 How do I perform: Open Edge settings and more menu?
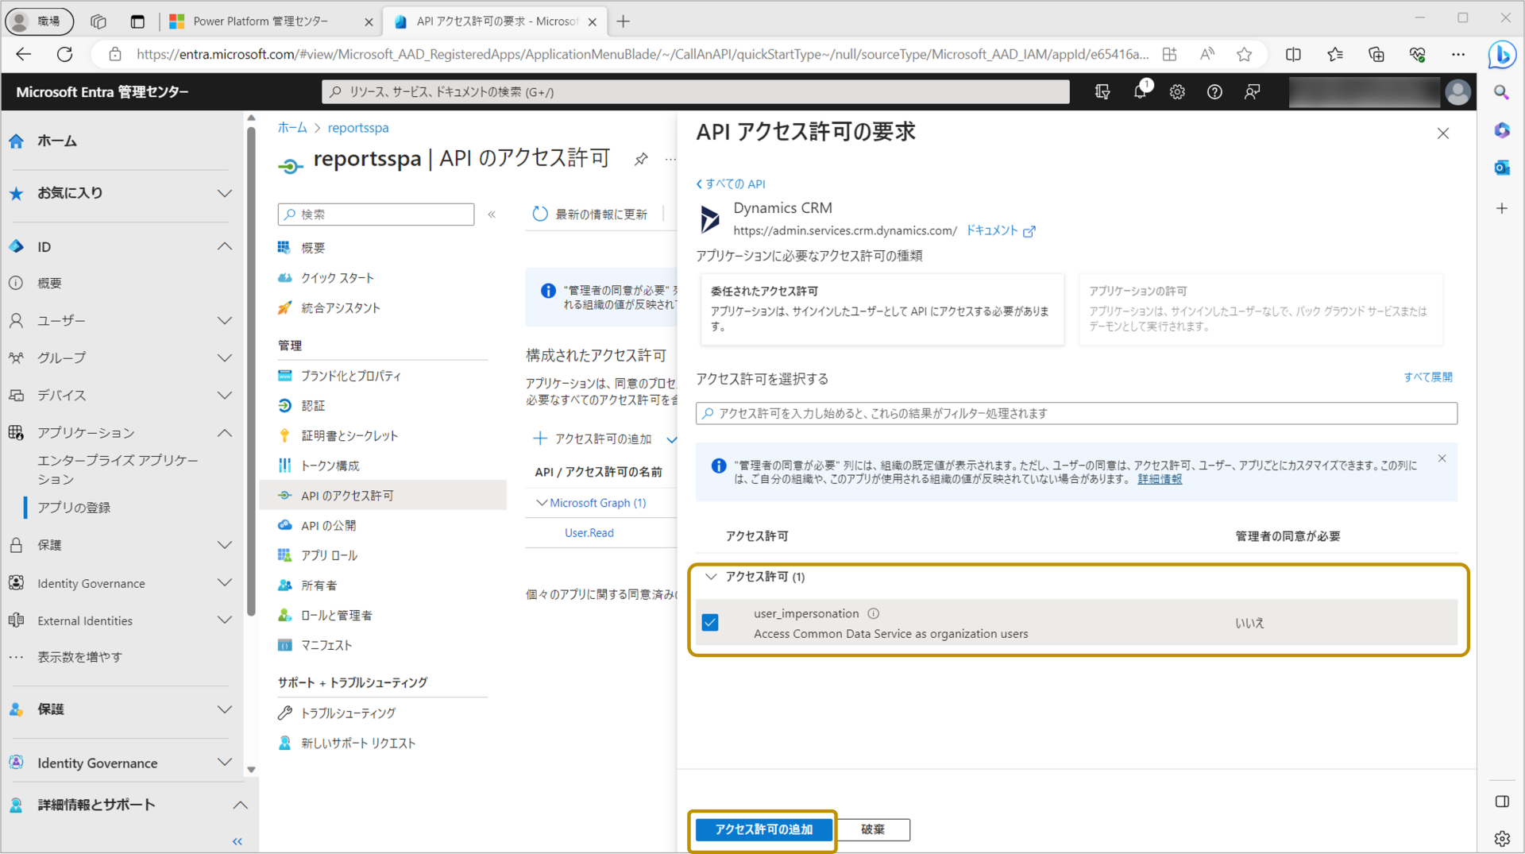1458,54
